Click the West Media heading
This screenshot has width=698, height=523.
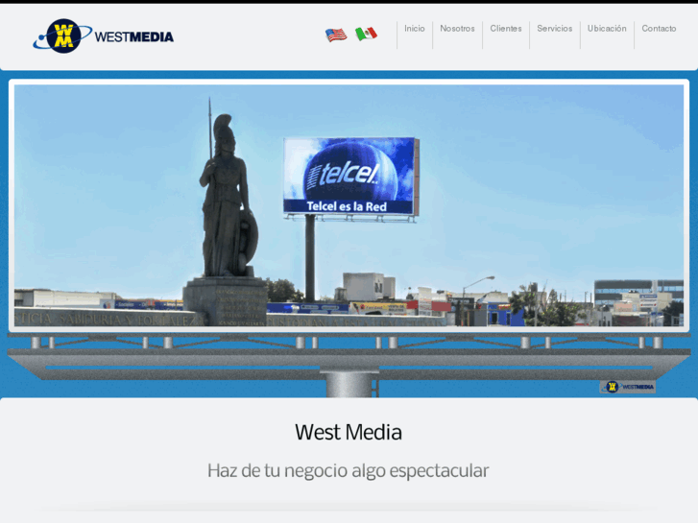coord(349,432)
